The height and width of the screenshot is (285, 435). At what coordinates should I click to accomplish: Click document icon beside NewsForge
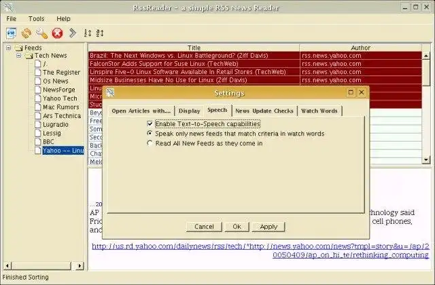(x=38, y=90)
